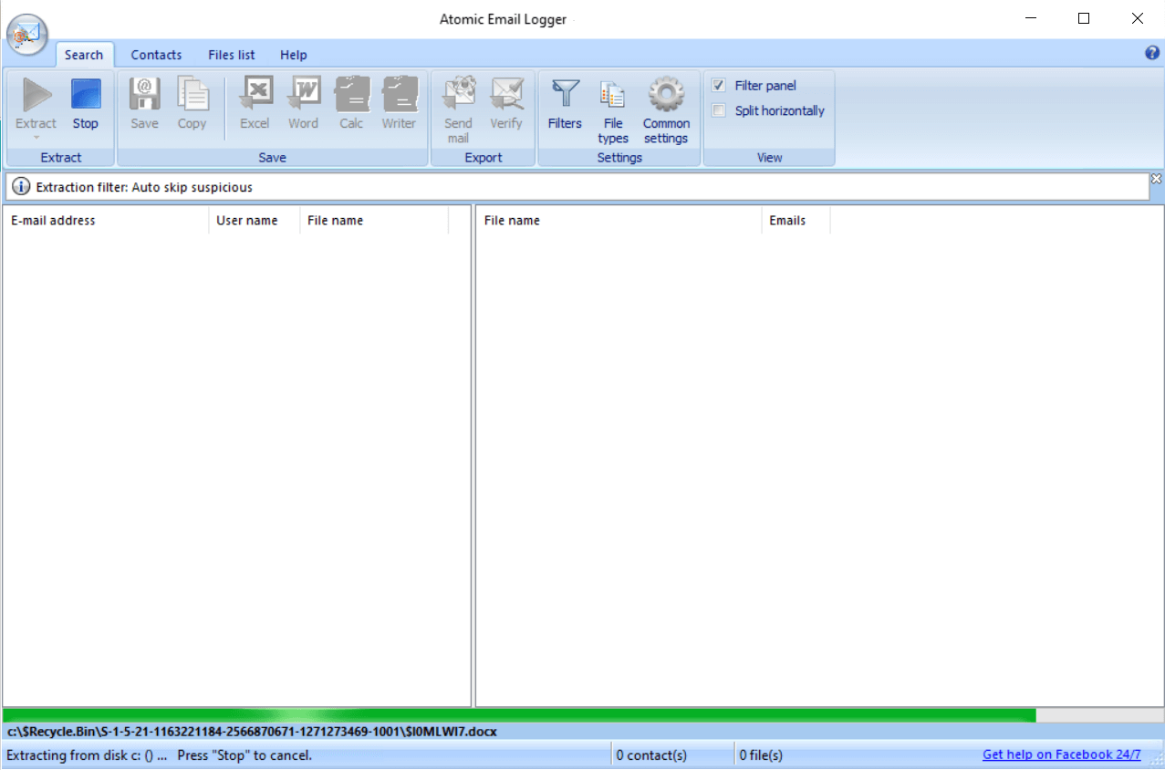The height and width of the screenshot is (770, 1165).
Task: Sort right panel by File name column
Action: coord(619,220)
